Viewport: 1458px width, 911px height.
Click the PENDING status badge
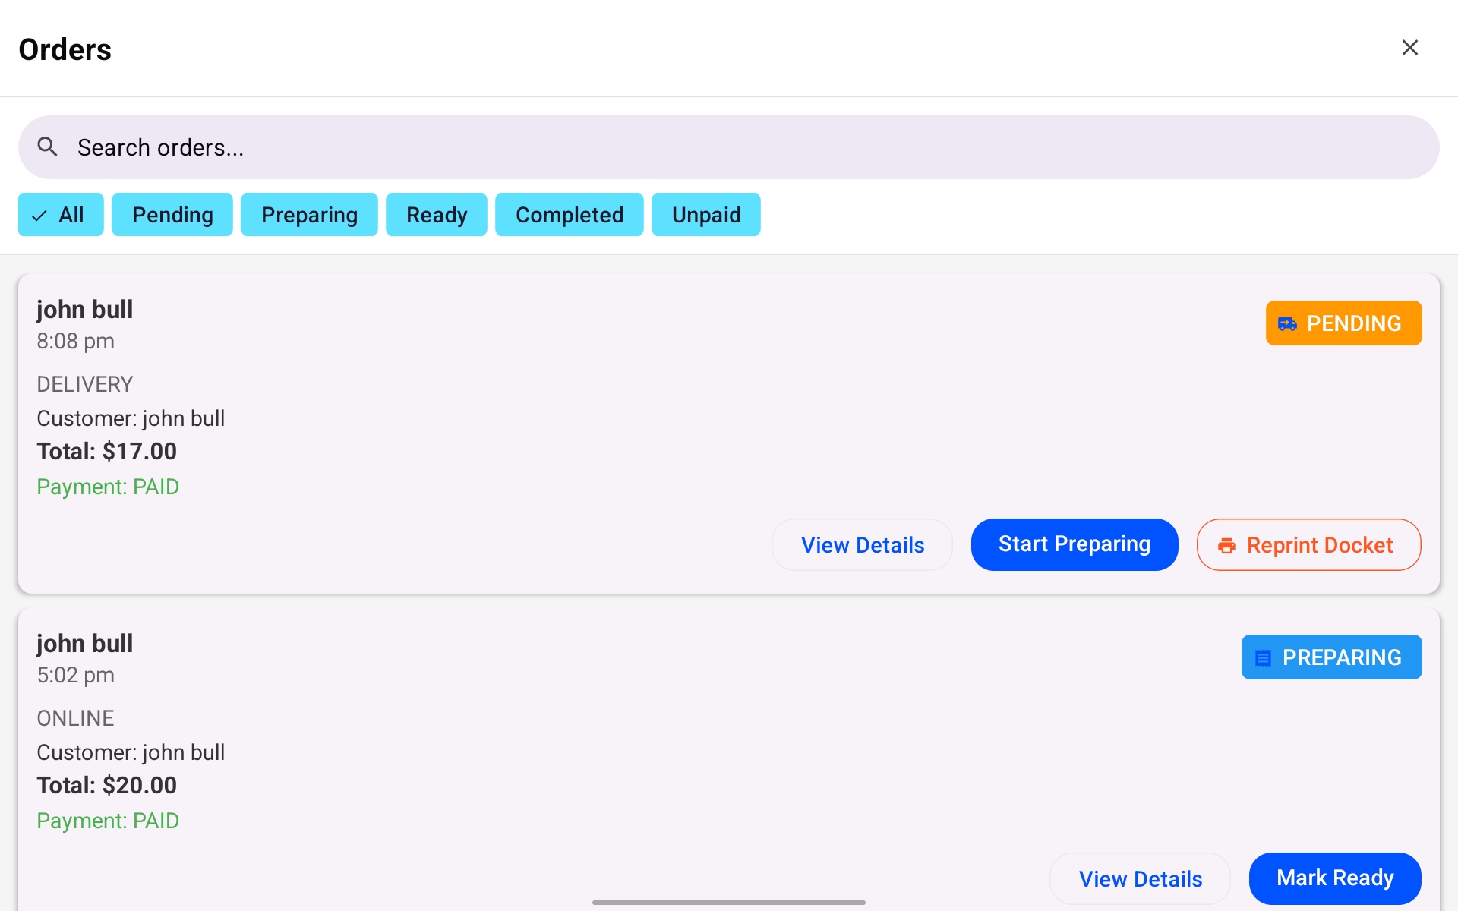coord(1343,323)
